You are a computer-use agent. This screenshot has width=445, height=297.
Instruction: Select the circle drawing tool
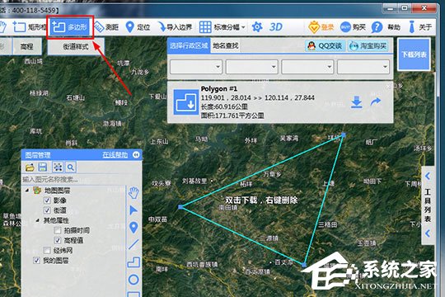pos(133,280)
